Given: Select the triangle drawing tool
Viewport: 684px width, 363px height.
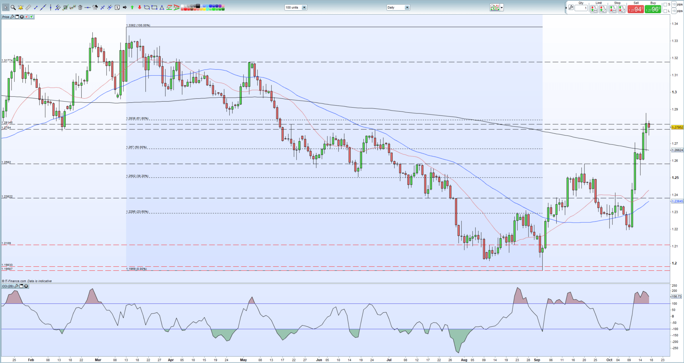Looking at the screenshot, I should (162, 7).
